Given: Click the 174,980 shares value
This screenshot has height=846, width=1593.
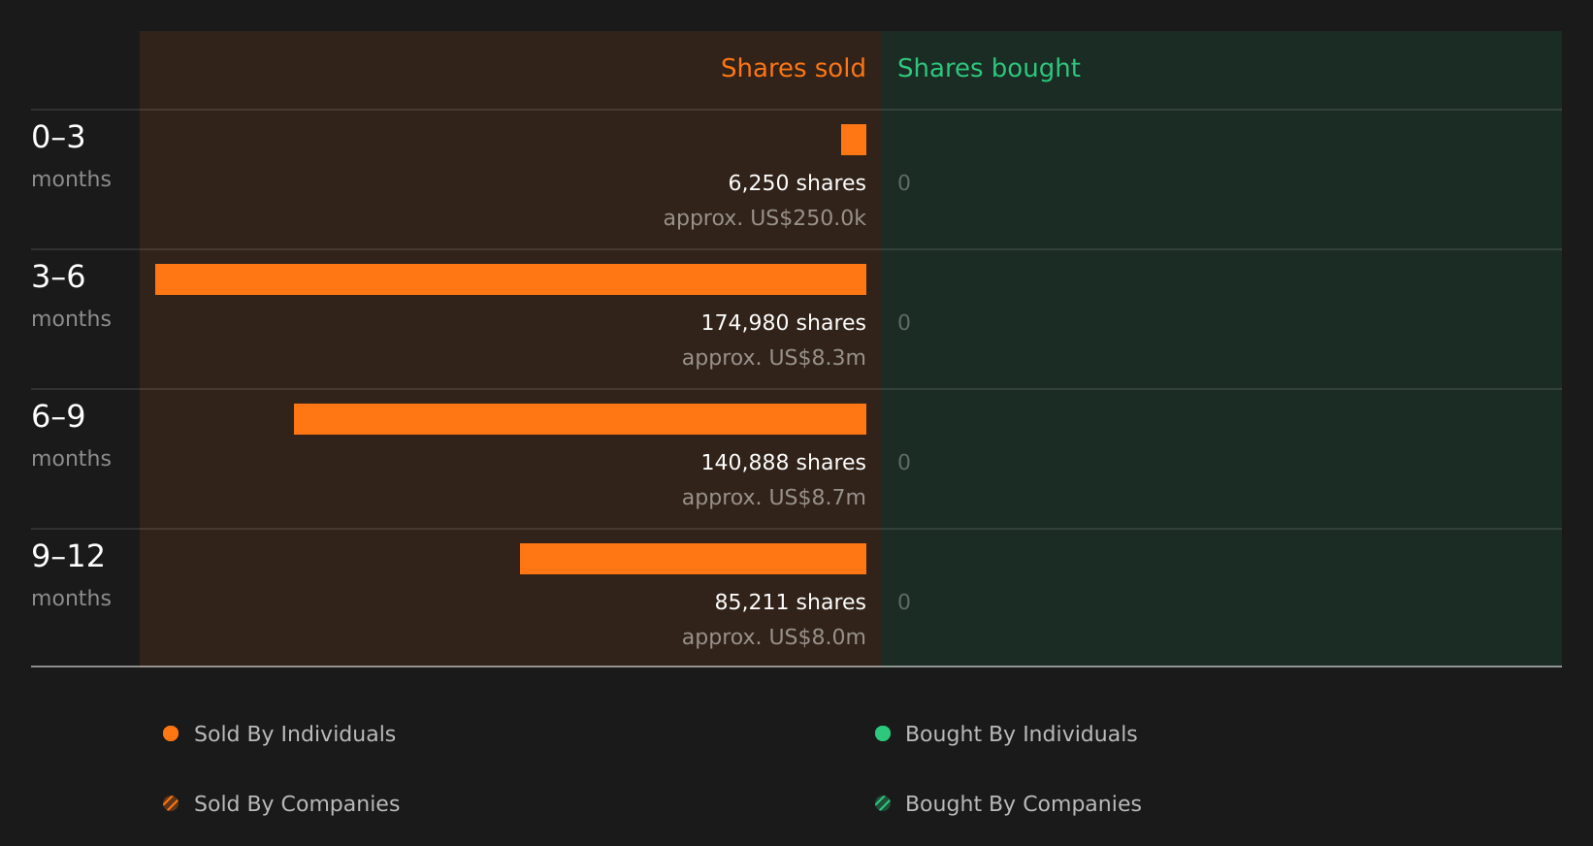Looking at the screenshot, I should (x=783, y=322).
